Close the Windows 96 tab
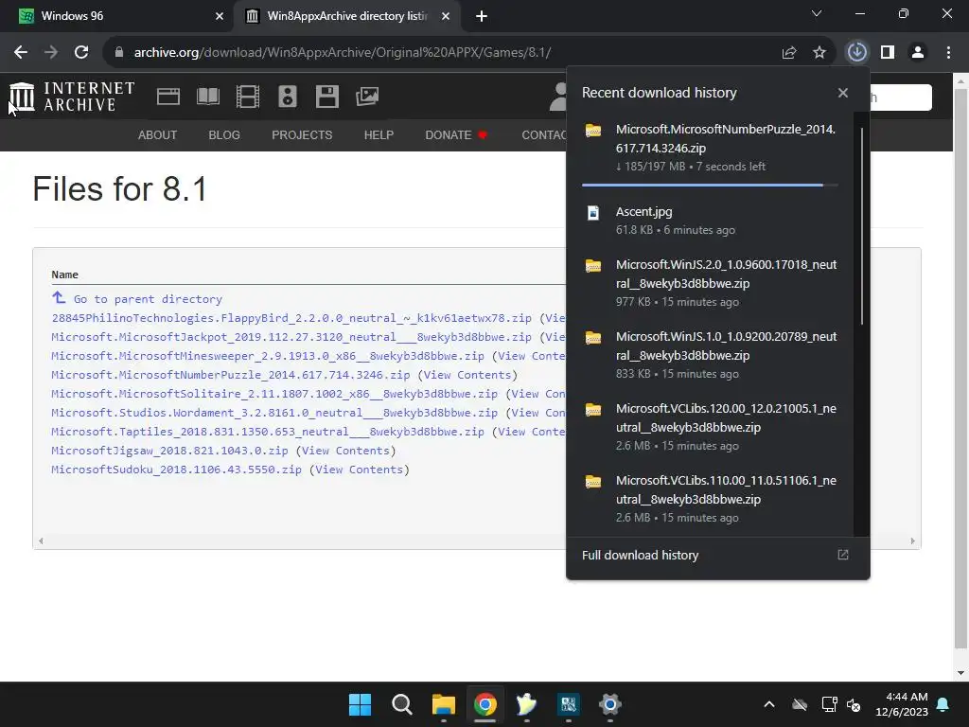This screenshot has width=969, height=727. 220,16
